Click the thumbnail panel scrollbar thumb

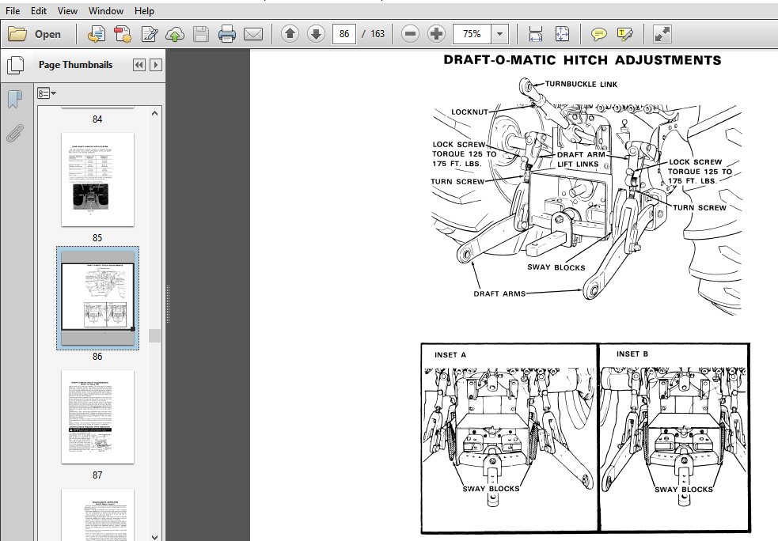point(155,335)
